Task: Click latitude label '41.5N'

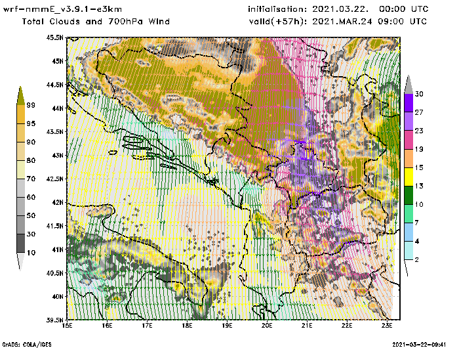Action: pyautogui.click(x=54, y=226)
